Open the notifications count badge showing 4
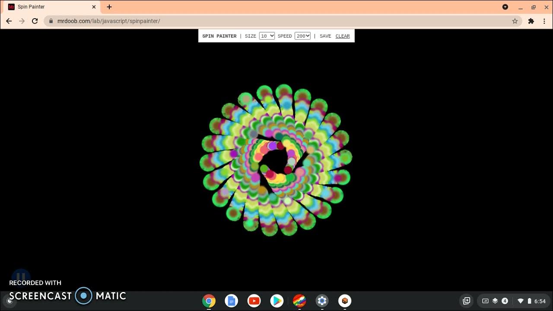Viewport: 553px width, 311px height. point(505,301)
